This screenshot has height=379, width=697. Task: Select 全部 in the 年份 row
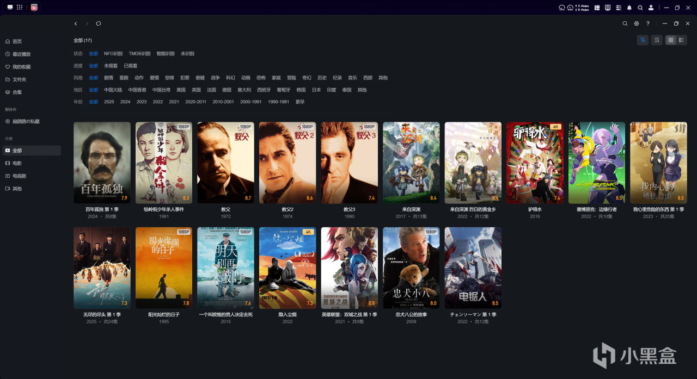tap(94, 102)
